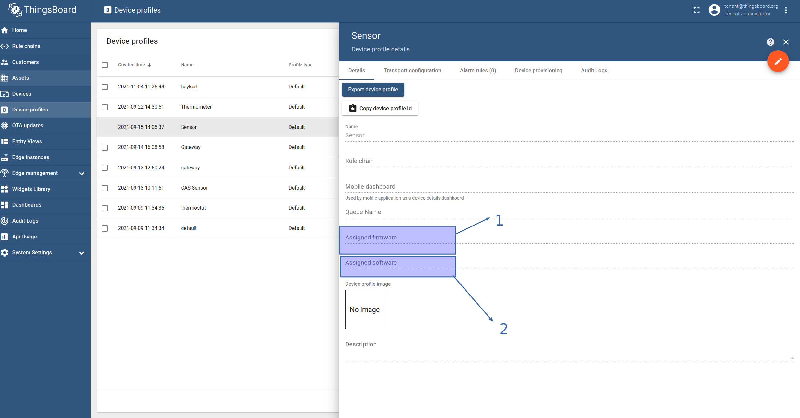Viewport: 800px width, 418px height.
Task: Click Export device profile button
Action: tap(373, 90)
